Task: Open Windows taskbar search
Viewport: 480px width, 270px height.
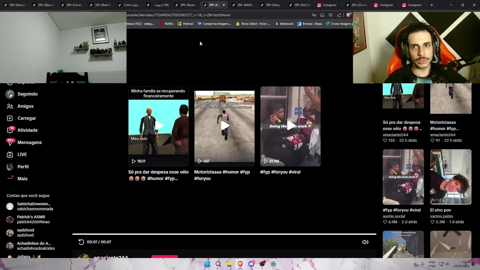Action: click(x=218, y=264)
